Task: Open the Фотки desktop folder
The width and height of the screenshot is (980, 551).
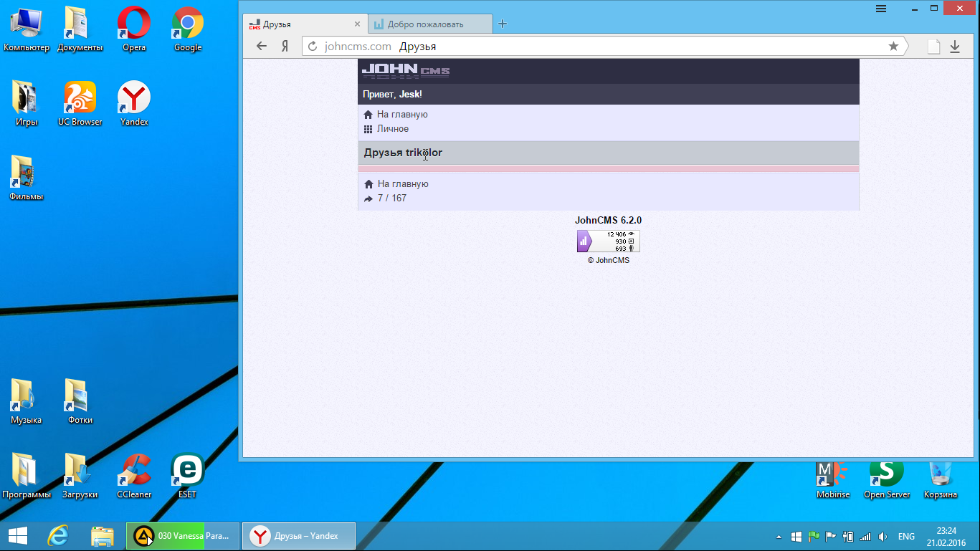Action: 80,402
